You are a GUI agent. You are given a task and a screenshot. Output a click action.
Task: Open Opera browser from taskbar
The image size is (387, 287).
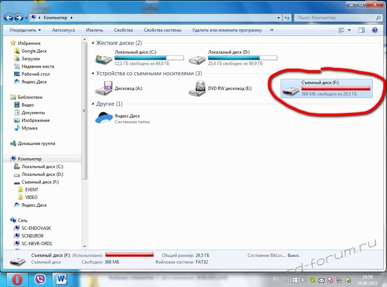(17, 279)
